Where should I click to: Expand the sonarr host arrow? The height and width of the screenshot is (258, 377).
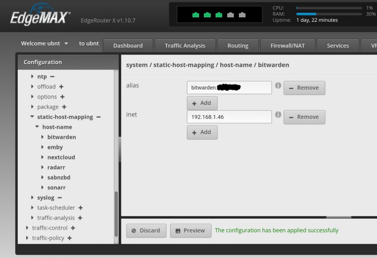pos(42,187)
